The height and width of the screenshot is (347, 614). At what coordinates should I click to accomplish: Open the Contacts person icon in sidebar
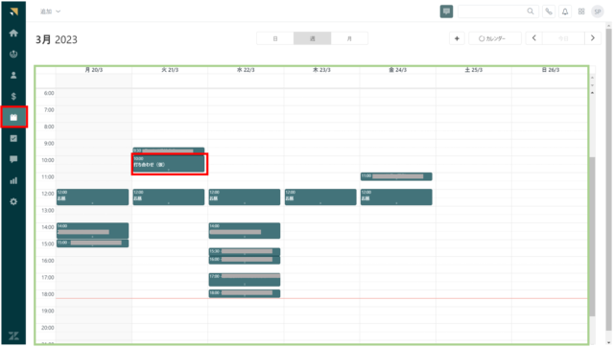(13, 75)
